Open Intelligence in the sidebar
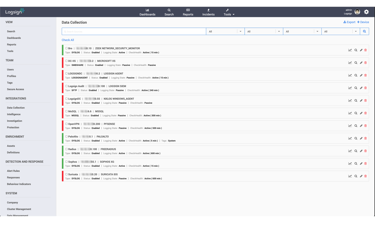 (x=14, y=114)
